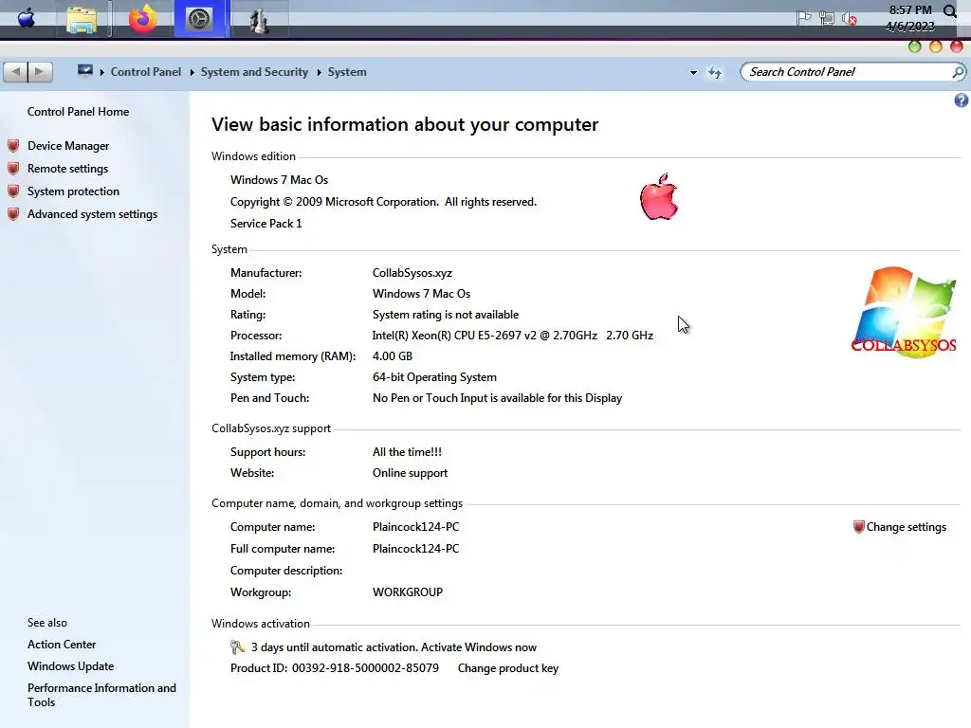This screenshot has height=728, width=971.
Task: Select the System Preferences gear taskbar icon
Action: coord(199,19)
